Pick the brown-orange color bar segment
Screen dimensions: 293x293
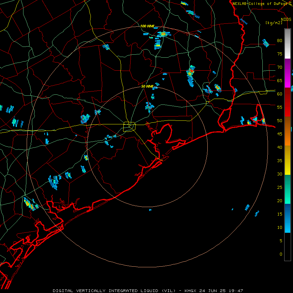287,131
